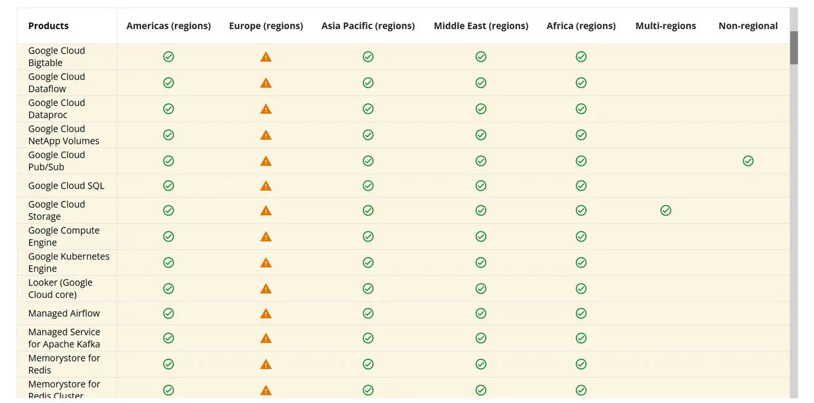
Task: Click the Memorystore for Redis Cluster row label
Action: (64, 389)
